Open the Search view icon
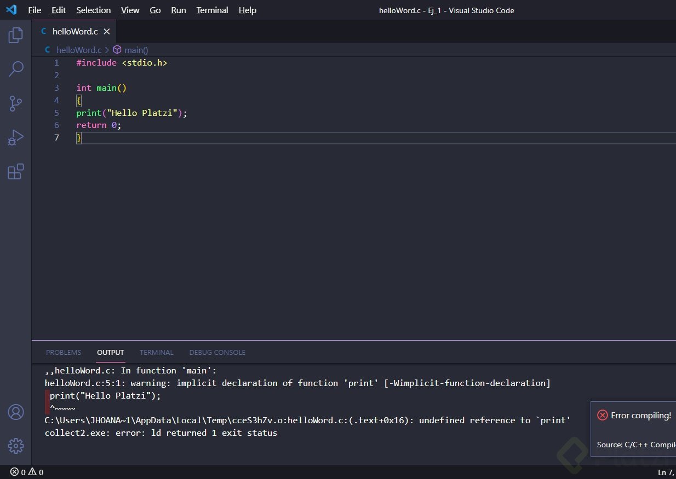The width and height of the screenshot is (676, 479). 15,69
